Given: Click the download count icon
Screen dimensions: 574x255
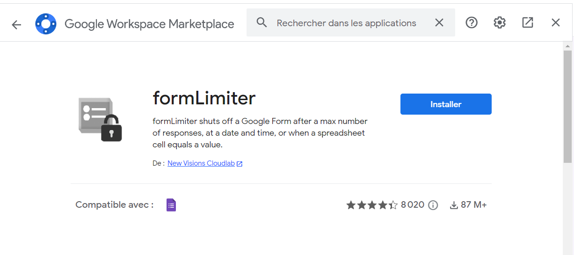Looking at the screenshot, I should coord(453,205).
